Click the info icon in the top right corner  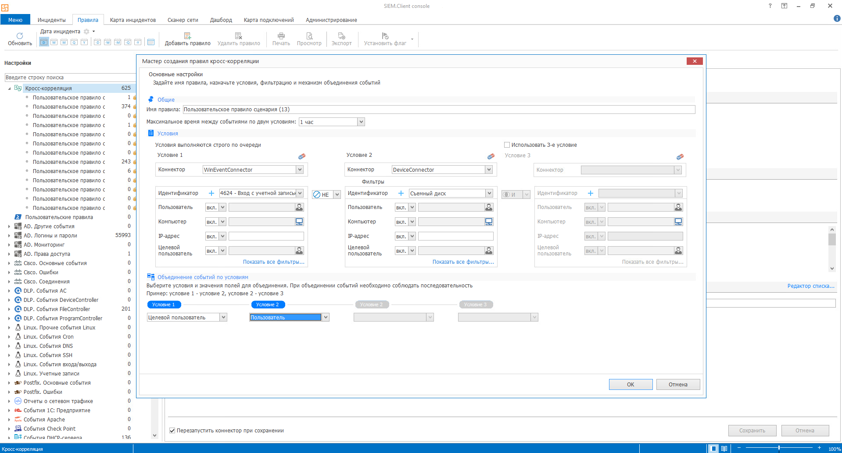click(837, 18)
